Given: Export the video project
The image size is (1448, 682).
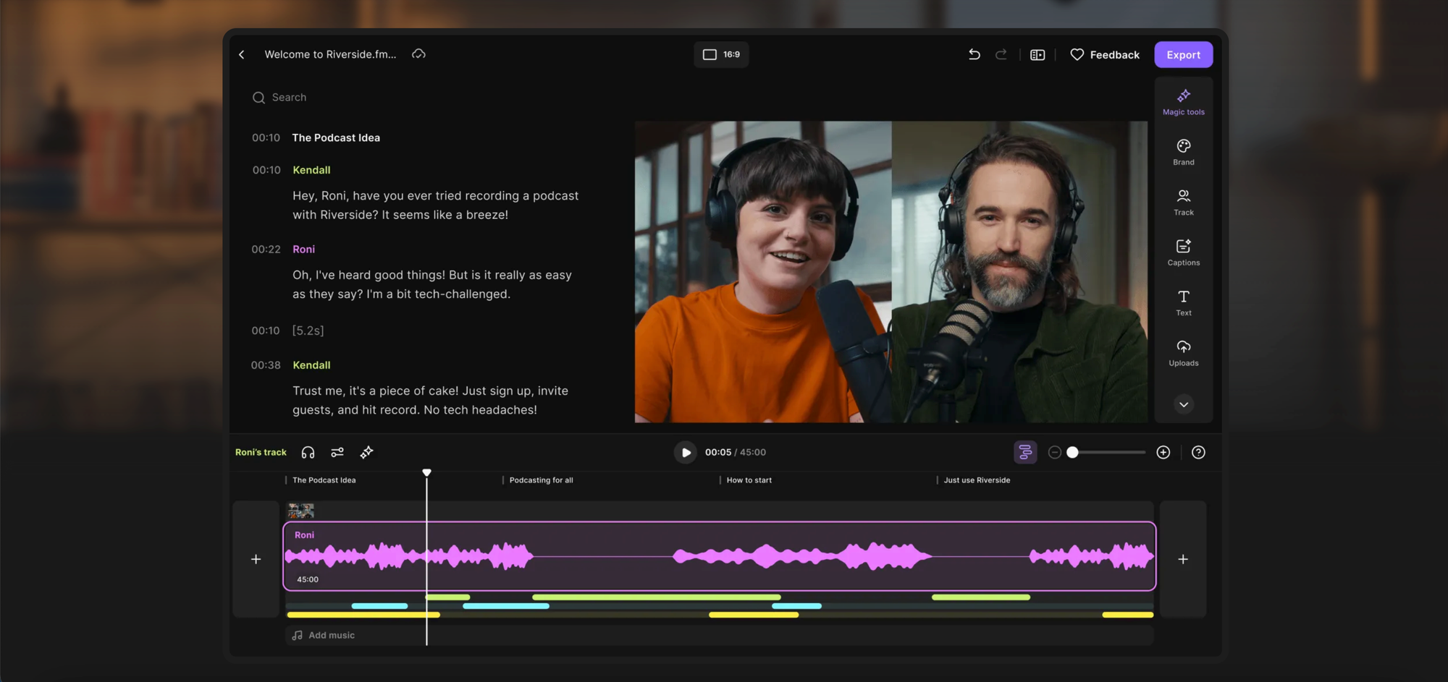Looking at the screenshot, I should (x=1184, y=55).
